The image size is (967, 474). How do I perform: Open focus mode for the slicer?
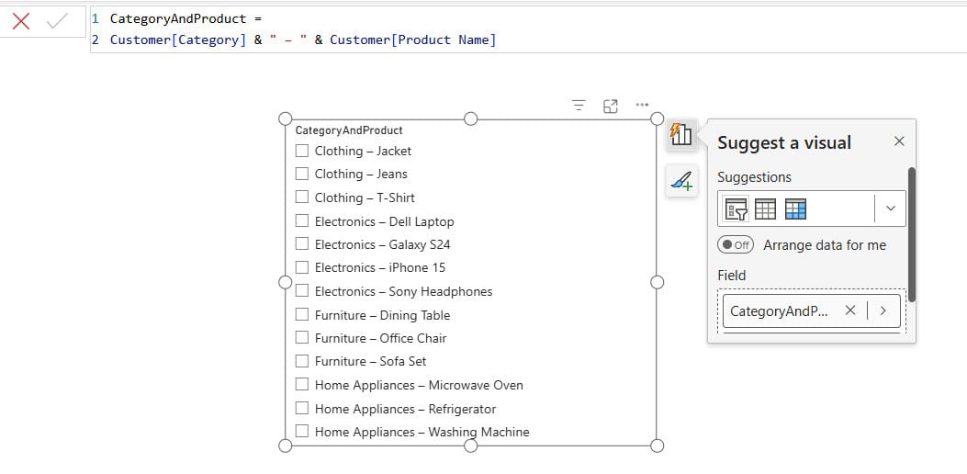[610, 107]
